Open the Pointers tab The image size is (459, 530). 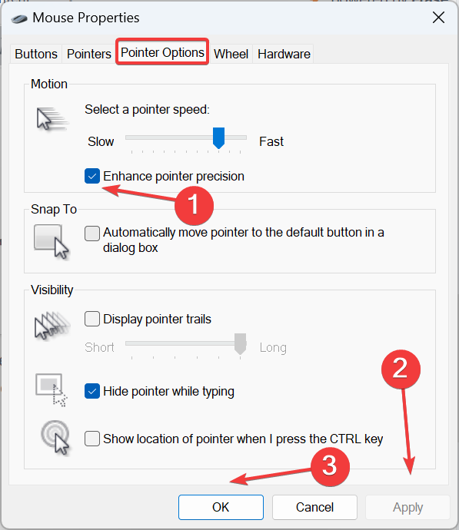point(89,54)
